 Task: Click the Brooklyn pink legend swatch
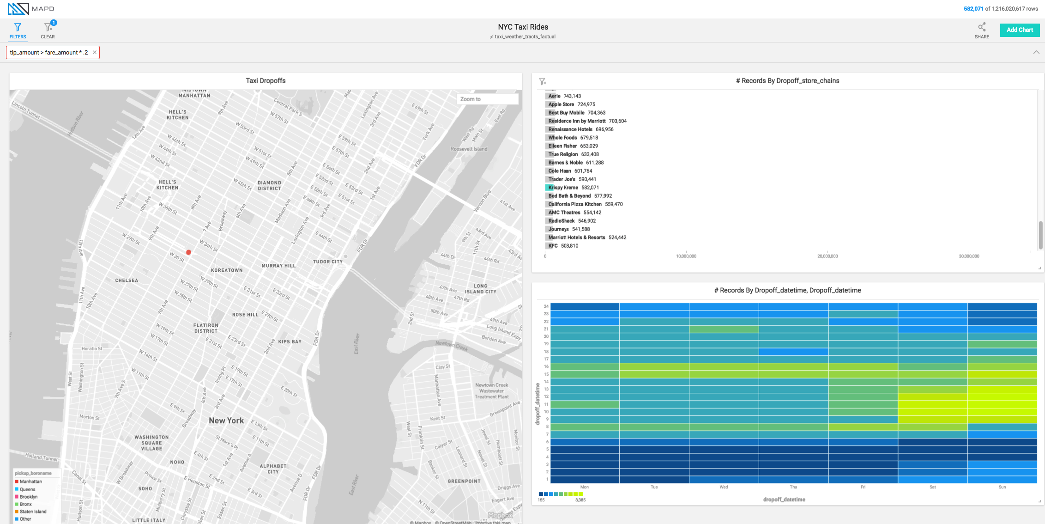coord(17,497)
